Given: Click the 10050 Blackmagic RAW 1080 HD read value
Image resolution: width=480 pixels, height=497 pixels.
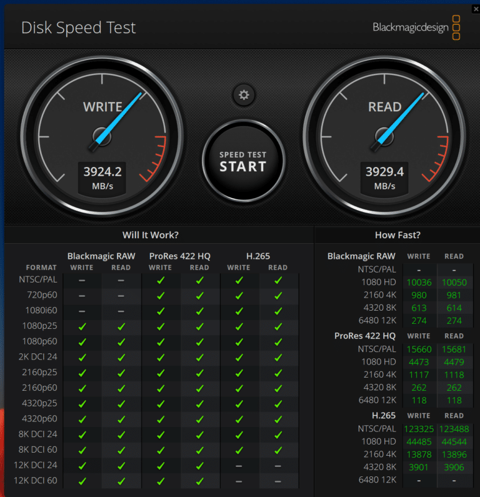Looking at the screenshot, I should click(454, 283).
